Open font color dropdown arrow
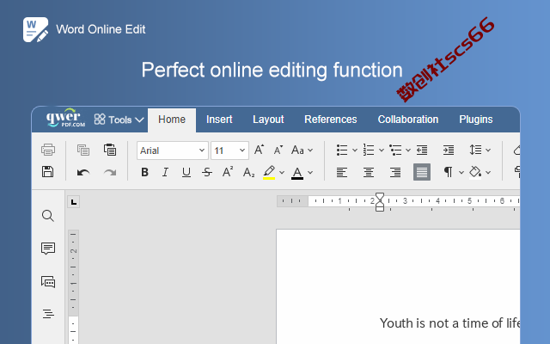Image resolution: width=550 pixels, height=344 pixels. pyautogui.click(x=310, y=173)
